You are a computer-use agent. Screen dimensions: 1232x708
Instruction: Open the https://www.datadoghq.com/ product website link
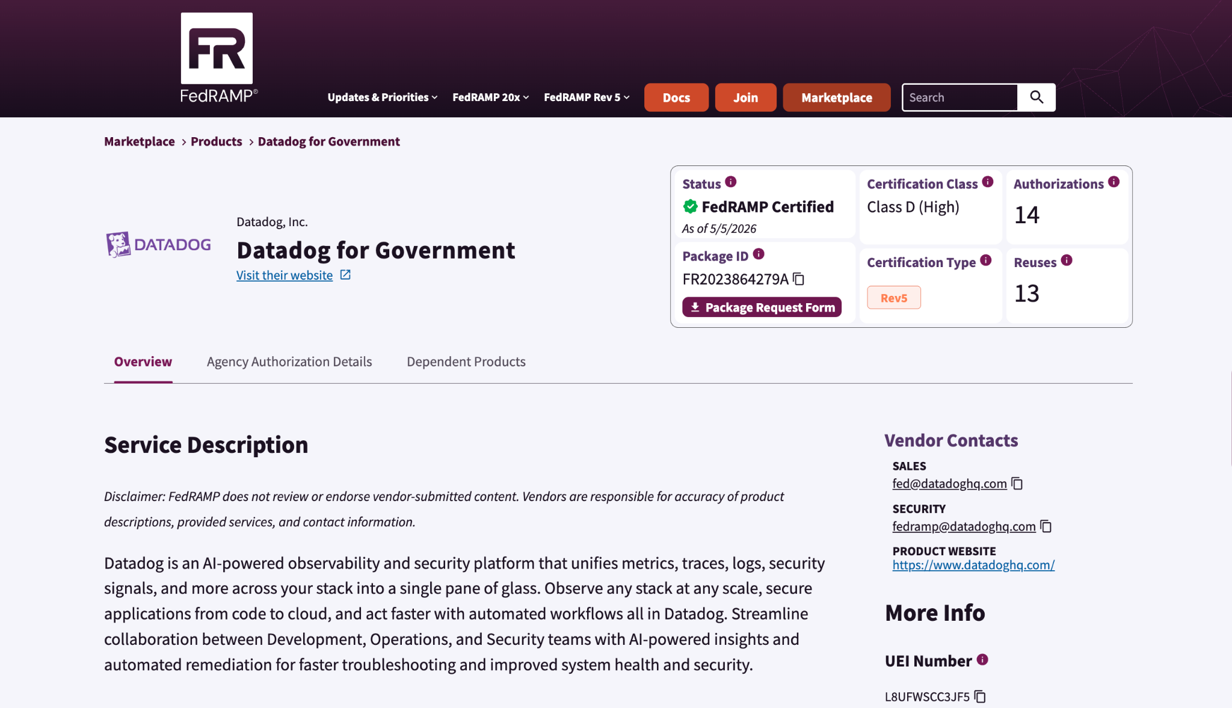[973, 565]
